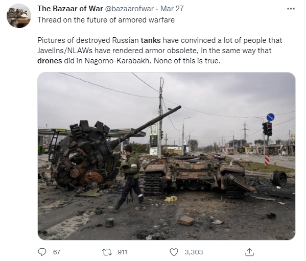Click the soldier in the photo
Image resolution: width=306 pixels, height=261 pixels.
tap(130, 178)
